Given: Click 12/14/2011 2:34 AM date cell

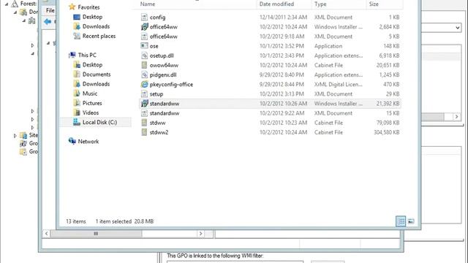Looking at the screenshot, I should [283, 18].
